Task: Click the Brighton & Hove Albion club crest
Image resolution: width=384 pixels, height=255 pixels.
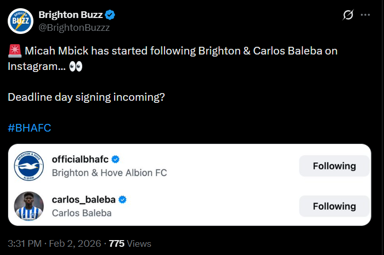Action: click(29, 166)
